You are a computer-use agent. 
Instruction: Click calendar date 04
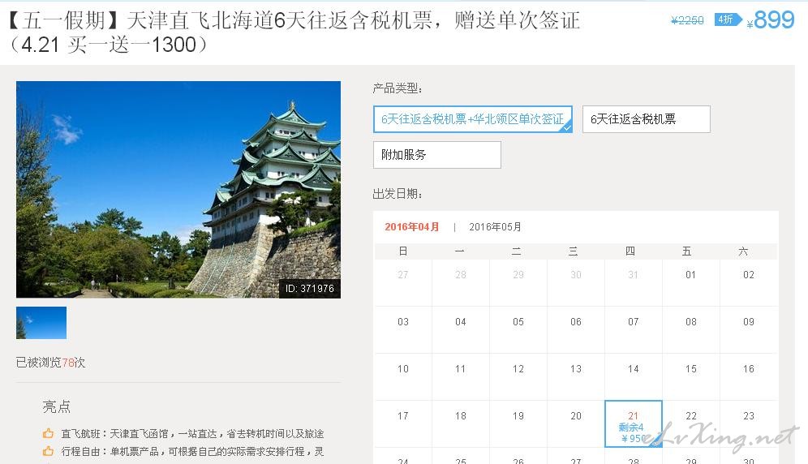pos(461,322)
